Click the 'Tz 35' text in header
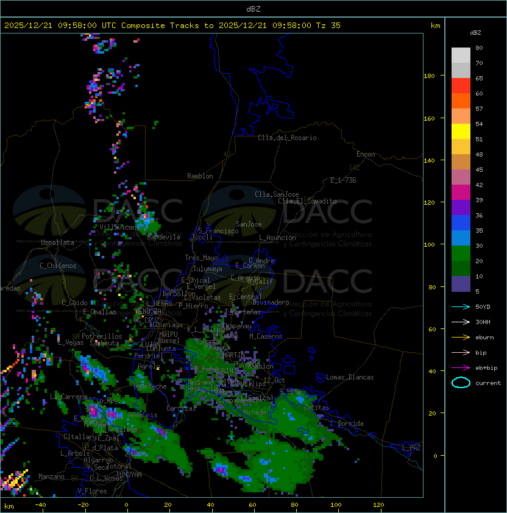507x513 pixels. click(x=328, y=26)
